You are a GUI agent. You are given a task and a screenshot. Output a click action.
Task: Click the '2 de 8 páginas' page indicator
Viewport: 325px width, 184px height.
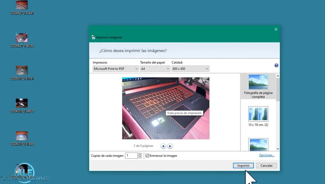tap(143, 146)
